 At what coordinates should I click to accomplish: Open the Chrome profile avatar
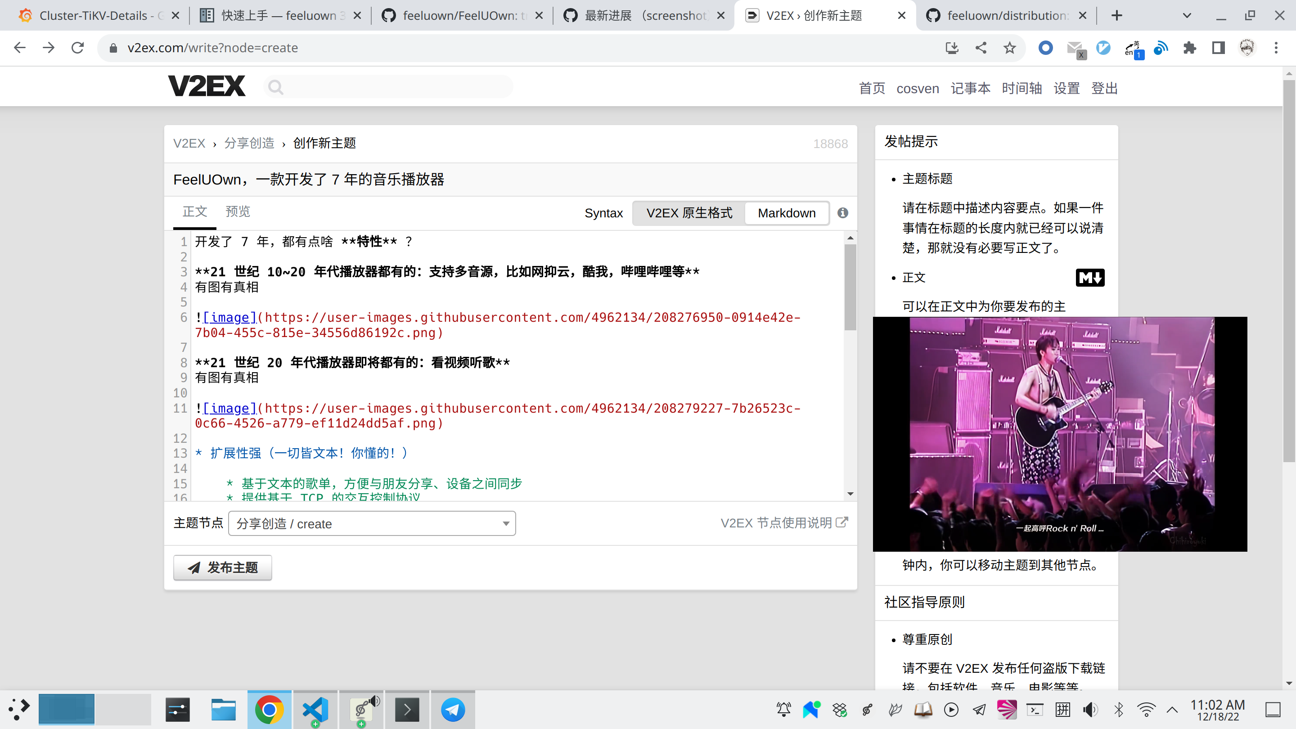point(1246,48)
